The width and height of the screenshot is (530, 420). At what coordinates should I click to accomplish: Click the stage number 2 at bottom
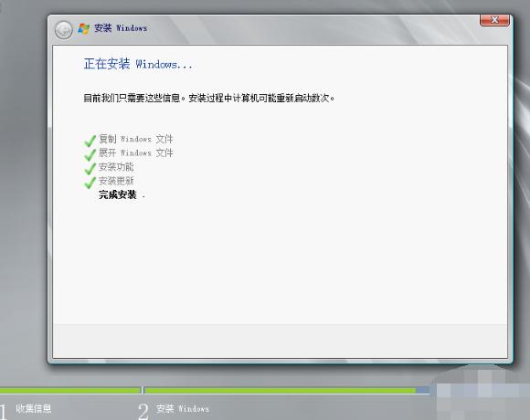point(143,411)
